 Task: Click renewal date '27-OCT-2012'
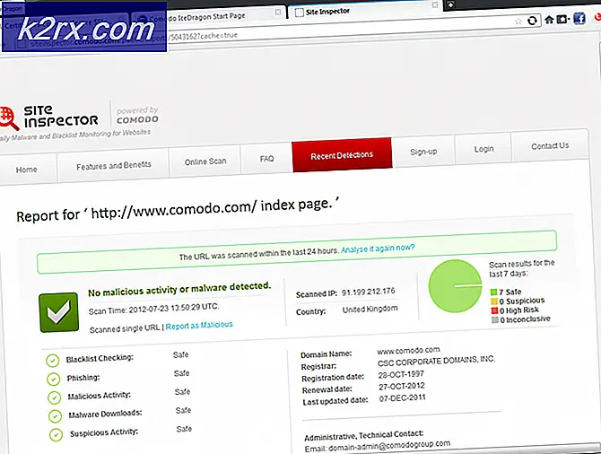point(402,386)
